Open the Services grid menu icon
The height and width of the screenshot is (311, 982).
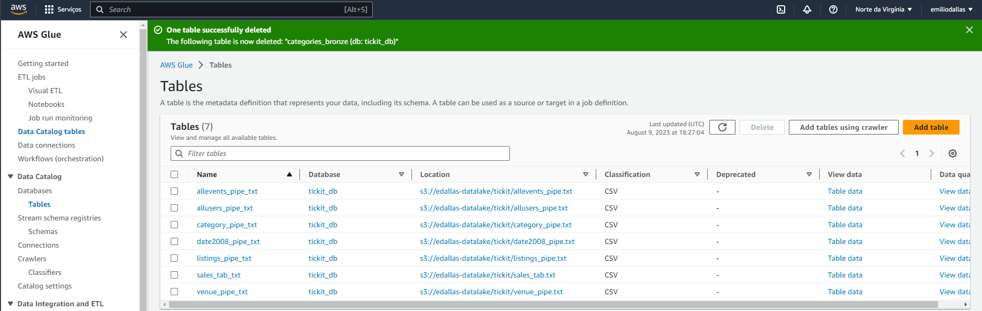[x=49, y=9]
